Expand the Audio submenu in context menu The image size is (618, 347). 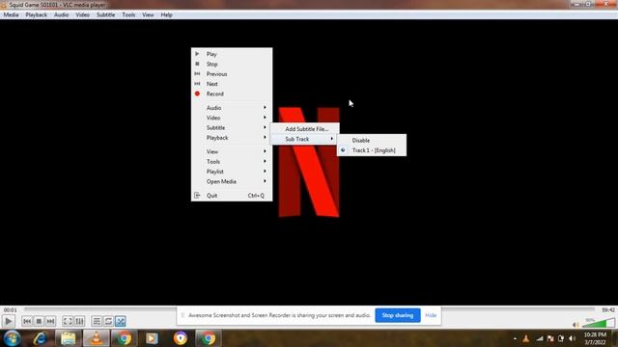[232, 108]
